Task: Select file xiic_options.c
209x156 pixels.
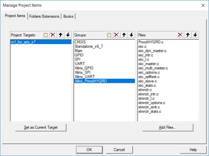Action: [x=168, y=72]
